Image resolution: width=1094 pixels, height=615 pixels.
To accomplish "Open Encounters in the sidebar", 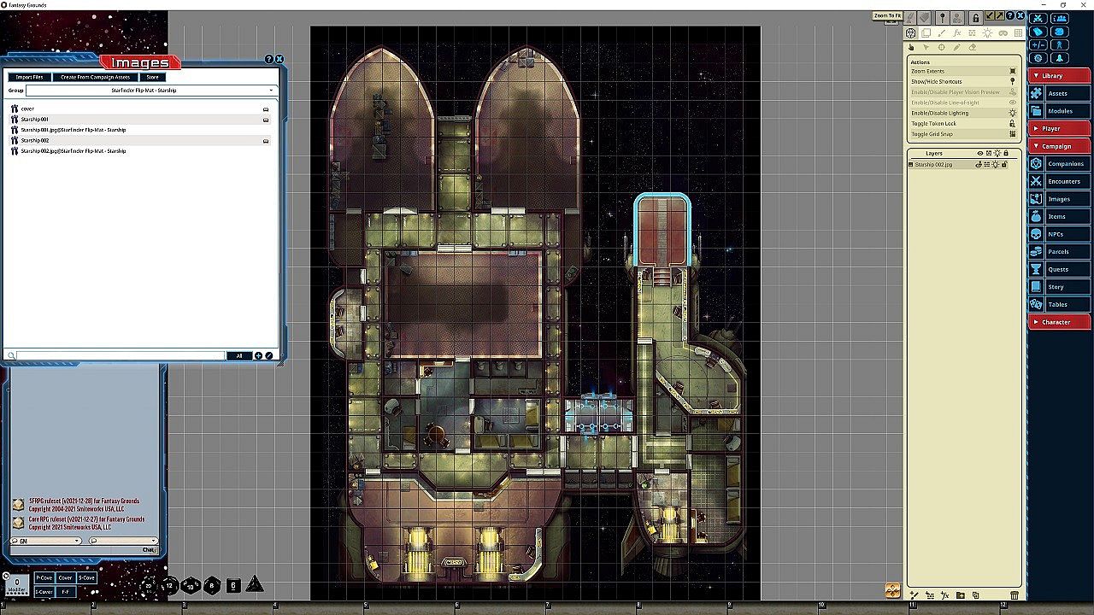I will click(1060, 181).
